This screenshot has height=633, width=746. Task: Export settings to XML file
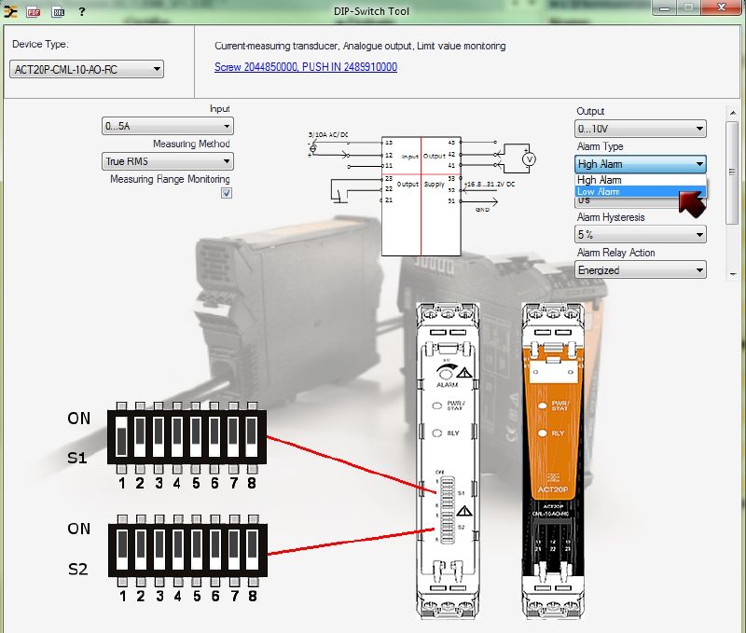[x=58, y=11]
